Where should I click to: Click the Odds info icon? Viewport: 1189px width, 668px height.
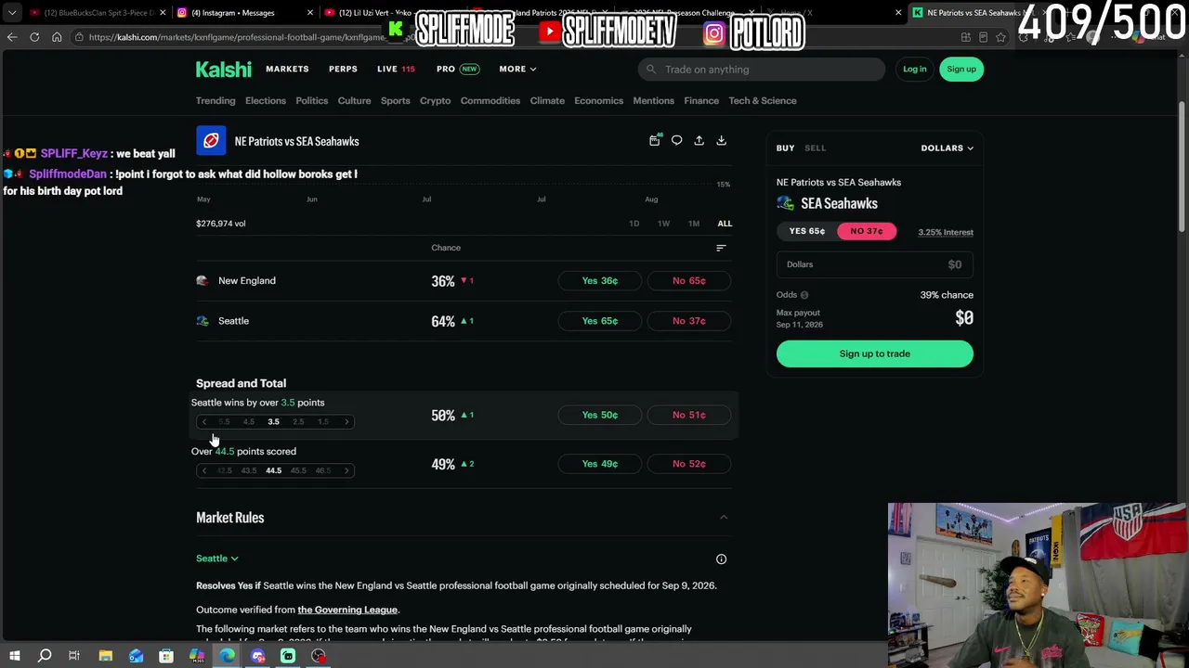click(804, 295)
